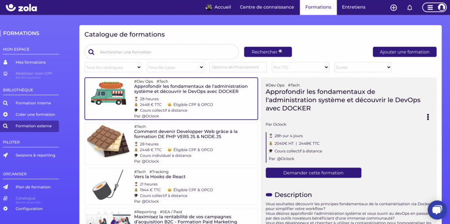Viewport: 450px width, 224px height.
Task: Open the DE PHP VERS JS & NODE.JS course
Action: click(x=186, y=134)
